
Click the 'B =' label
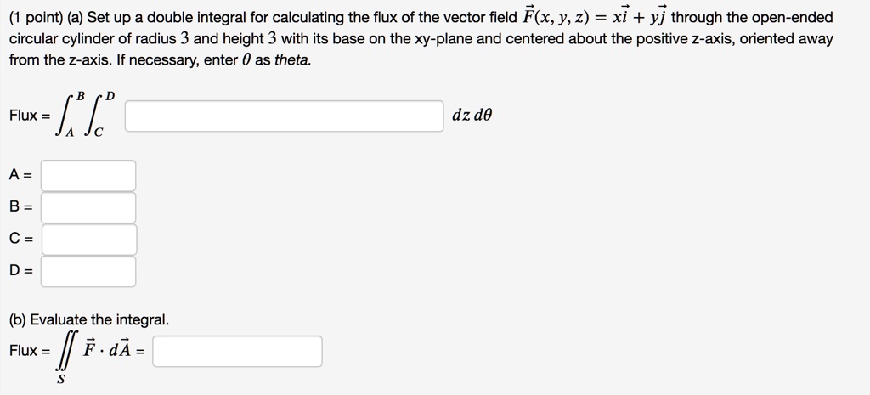(21, 207)
